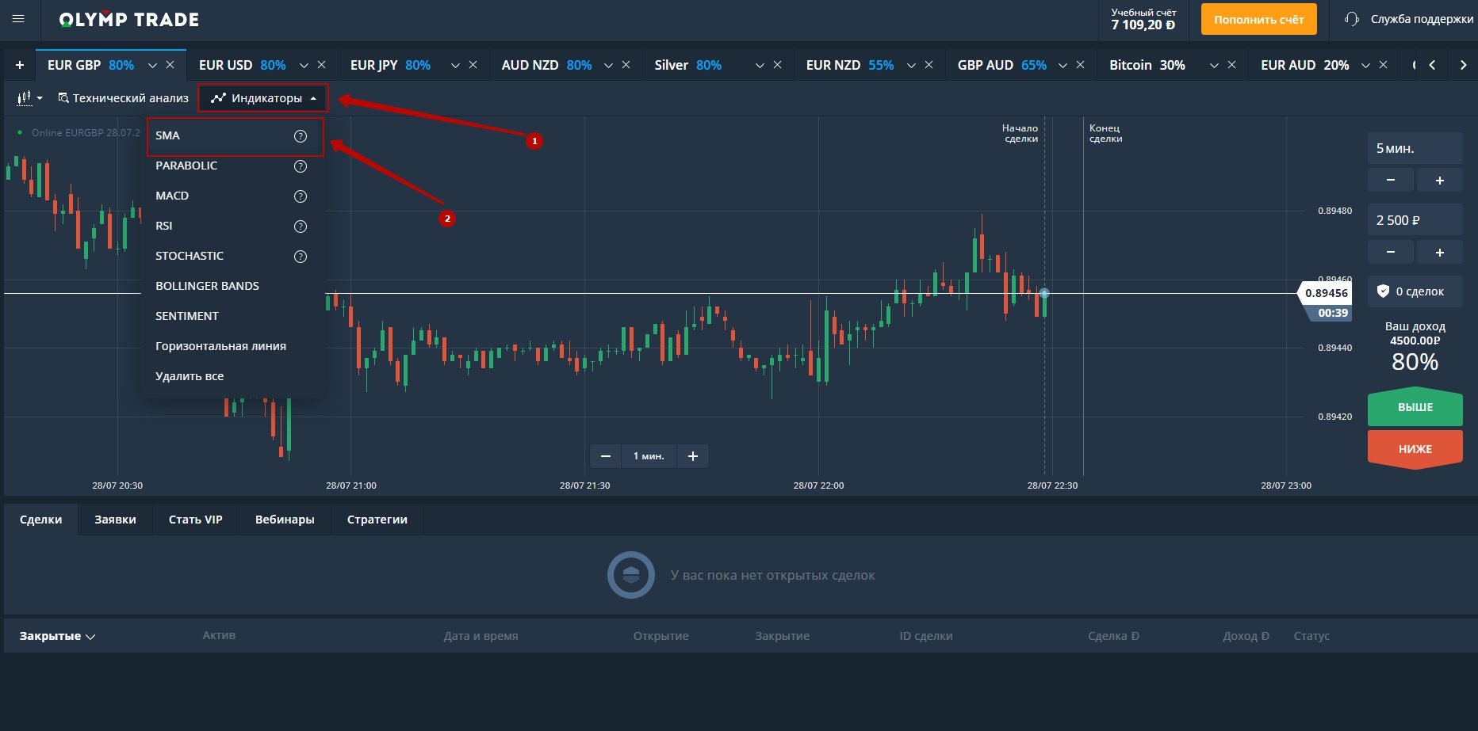Click the 5 мин. duration field

1415,148
